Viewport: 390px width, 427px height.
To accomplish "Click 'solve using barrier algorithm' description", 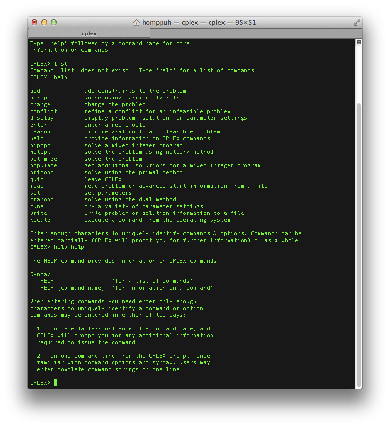I will (133, 98).
